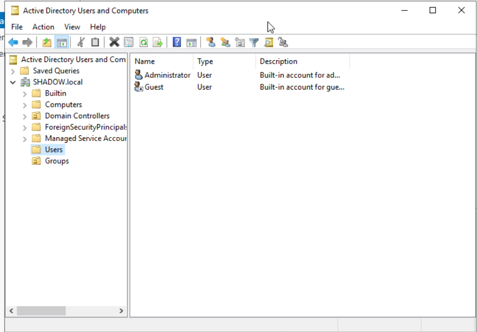This screenshot has width=477, height=332.
Task: Toggle the Show/Hide Console Tree button
Action: click(x=62, y=42)
